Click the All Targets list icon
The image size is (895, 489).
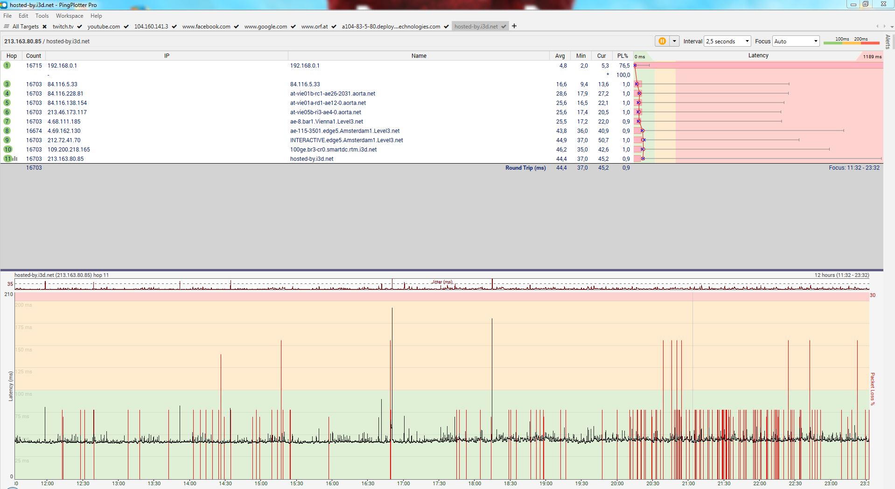7,26
